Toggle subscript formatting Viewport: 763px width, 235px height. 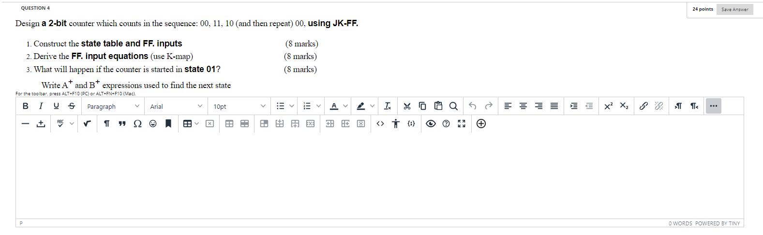tap(624, 106)
